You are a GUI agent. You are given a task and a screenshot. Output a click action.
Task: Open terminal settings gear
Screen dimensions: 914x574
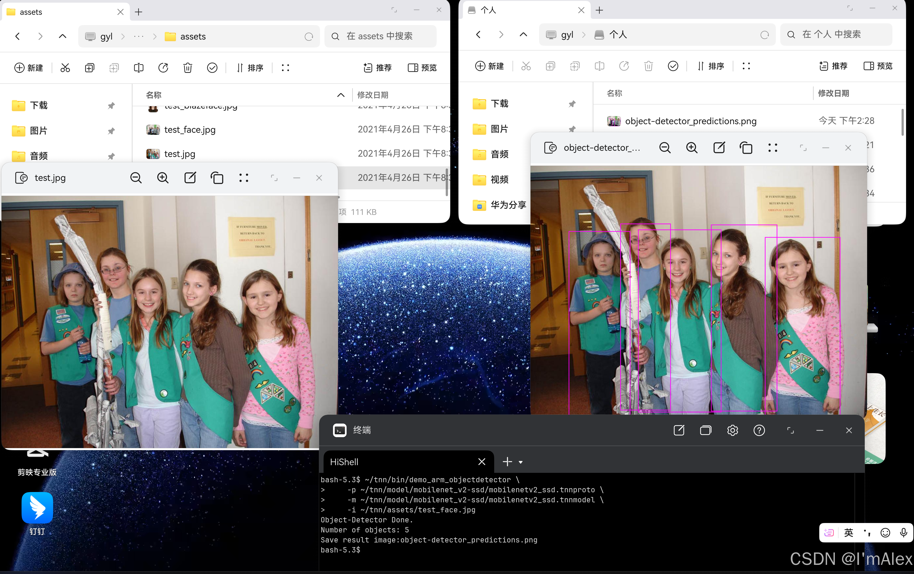(732, 430)
